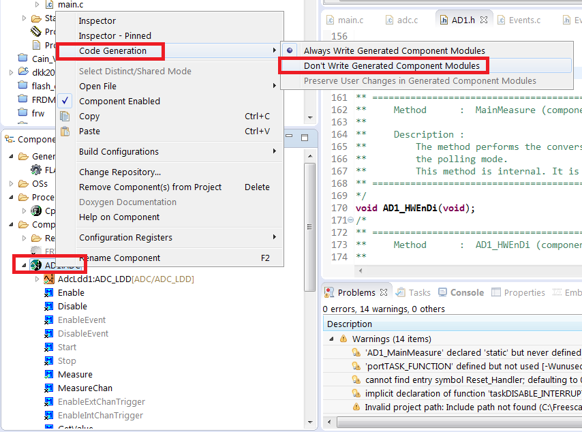Open the Properties view tab
The image size is (582, 432).
pyautogui.click(x=518, y=292)
